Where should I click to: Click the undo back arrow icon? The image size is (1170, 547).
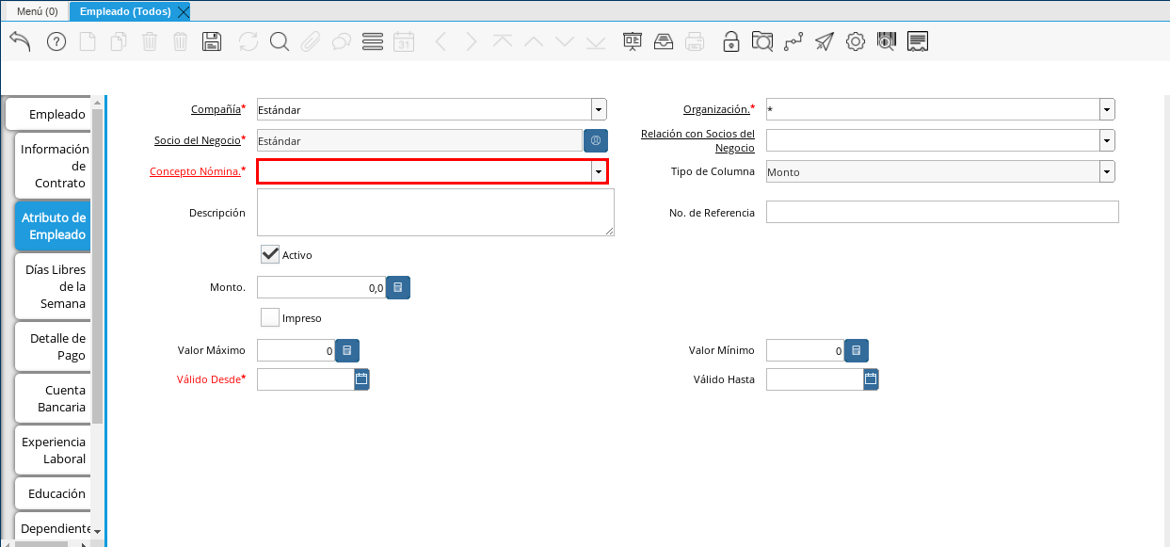pyautogui.click(x=20, y=41)
